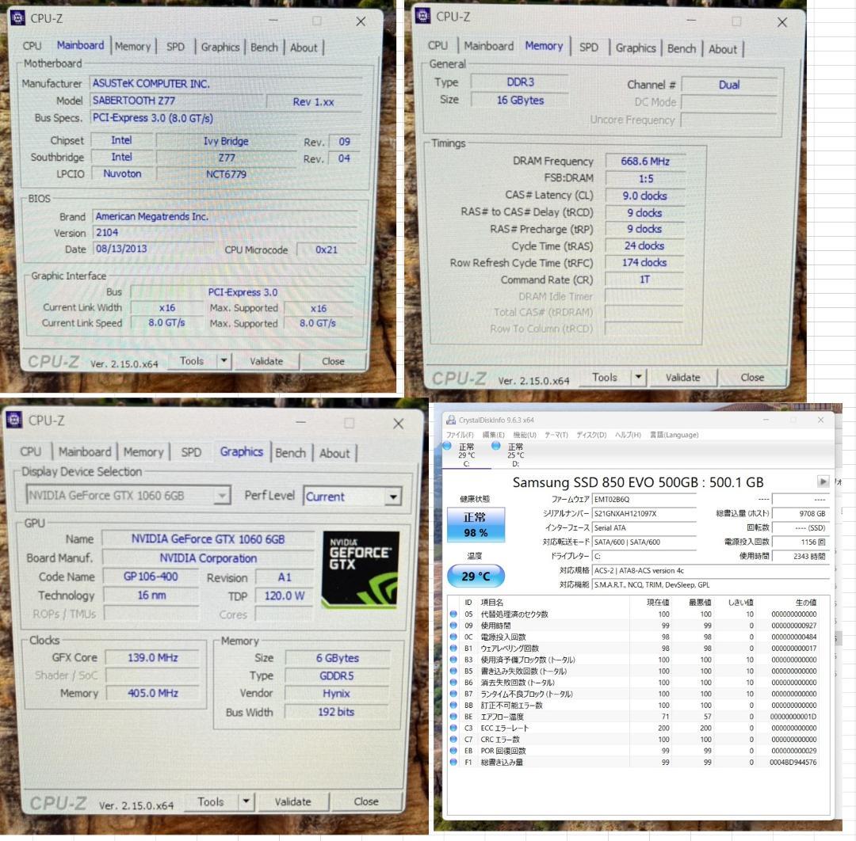Click the next-disk arrow beside Samsung SSD title

(822, 481)
